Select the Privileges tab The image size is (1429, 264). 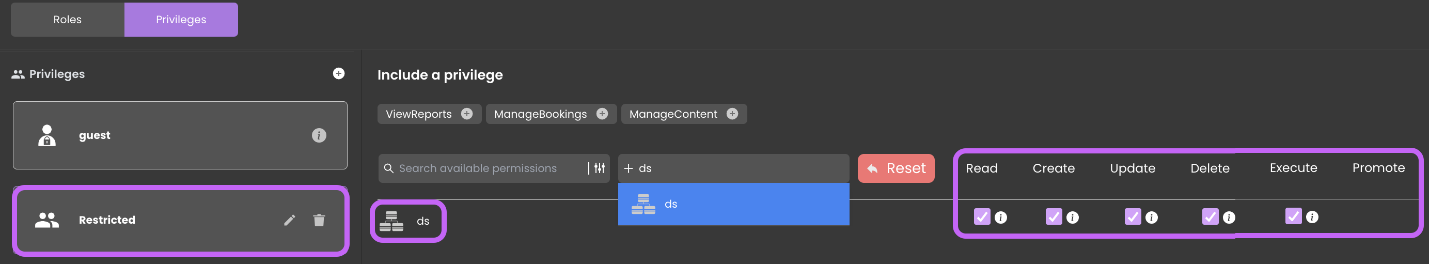click(x=181, y=20)
